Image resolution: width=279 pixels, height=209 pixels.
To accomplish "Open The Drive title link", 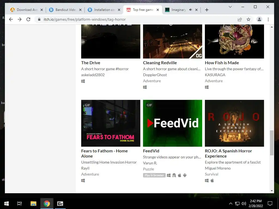I will coord(90,63).
